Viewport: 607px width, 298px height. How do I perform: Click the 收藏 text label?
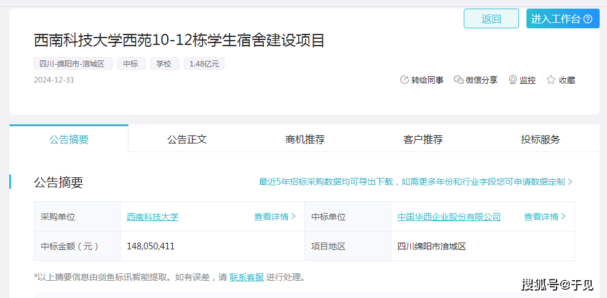click(x=567, y=80)
